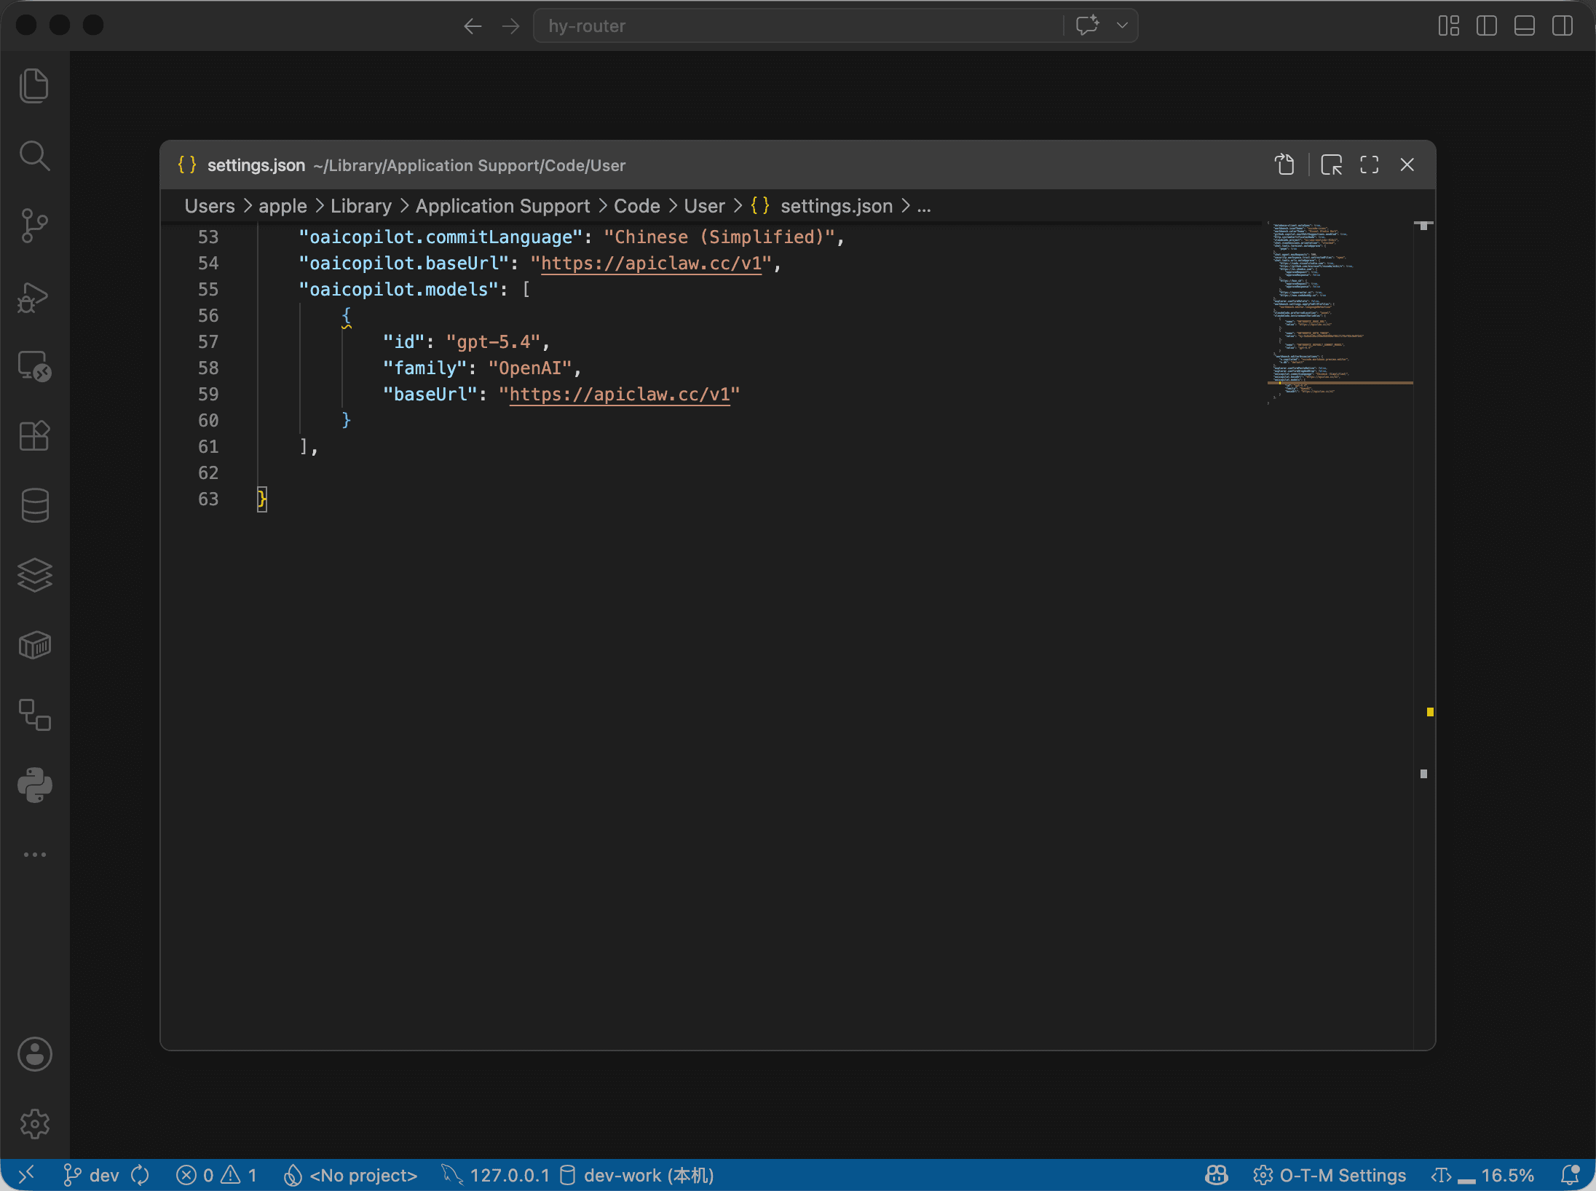Open the Manage gear menu

pyautogui.click(x=34, y=1124)
